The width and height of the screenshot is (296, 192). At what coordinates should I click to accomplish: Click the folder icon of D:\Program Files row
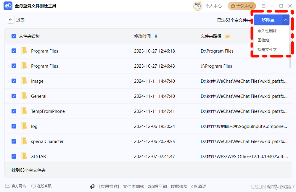(24, 51)
